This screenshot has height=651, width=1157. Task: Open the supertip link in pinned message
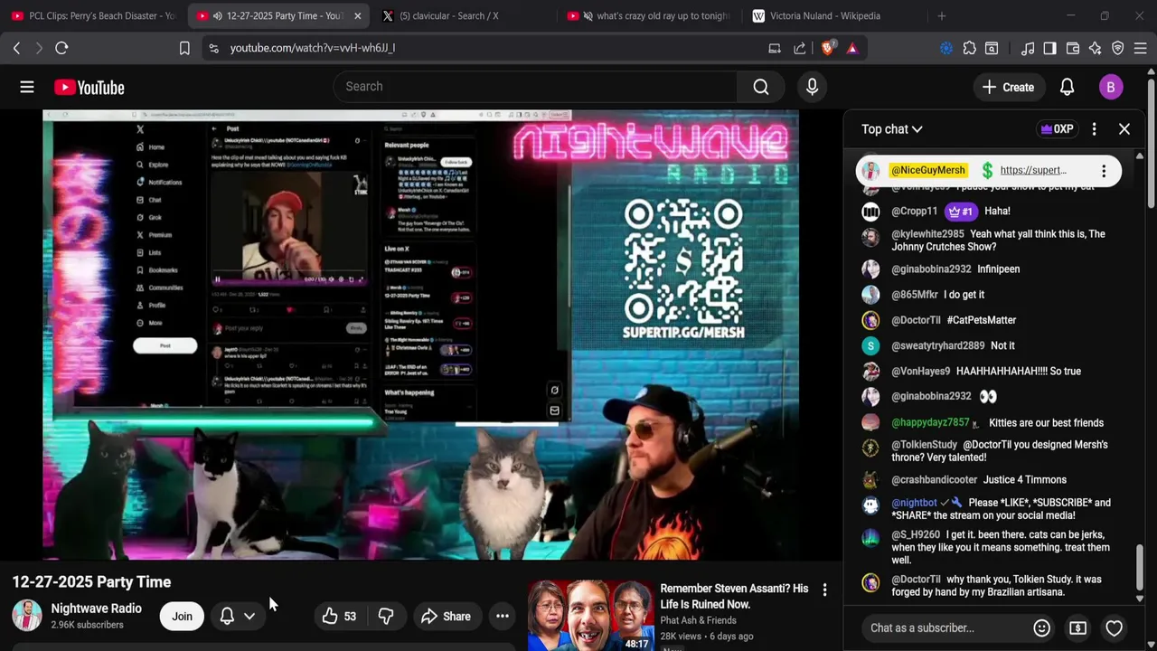pos(1033,170)
